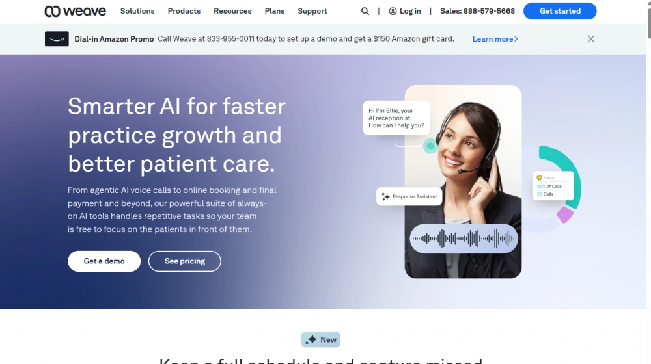The height and width of the screenshot is (364, 651).
Task: Click the Log in user icon
Action: [393, 11]
